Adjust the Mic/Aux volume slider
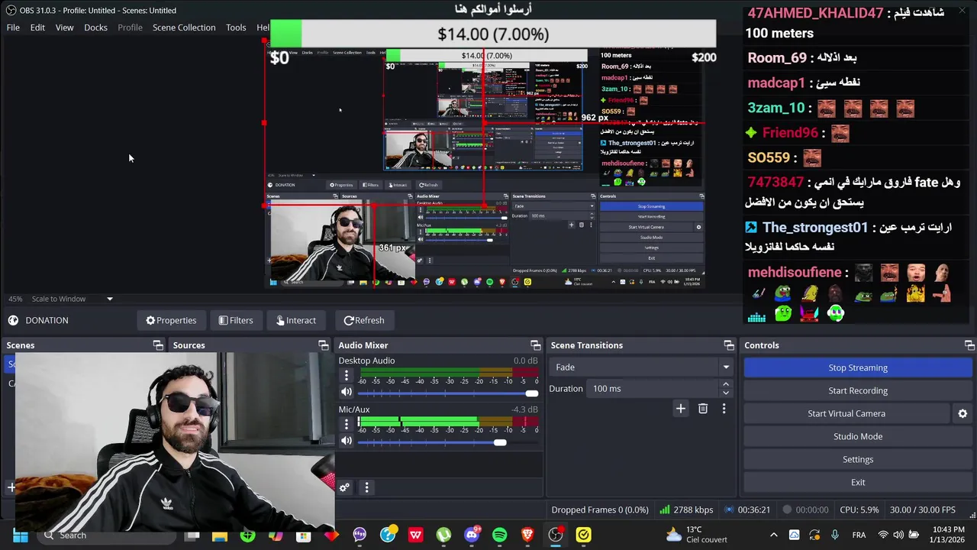 [x=447, y=442]
